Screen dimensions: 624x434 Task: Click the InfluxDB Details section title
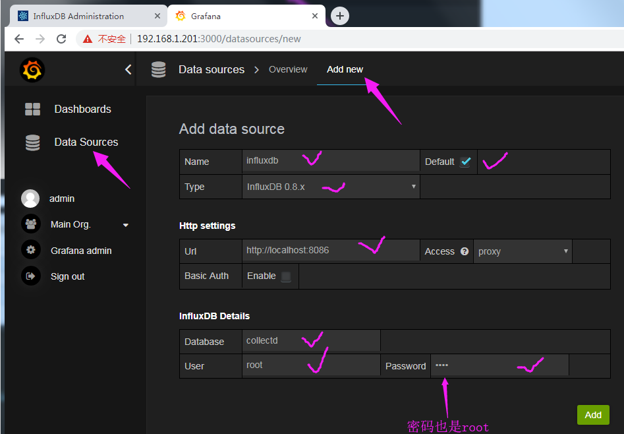coord(215,316)
